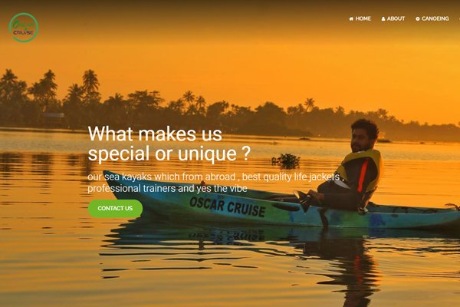Click the circle icon beside Canoeing
The height and width of the screenshot is (307, 460).
pyautogui.click(x=418, y=18)
